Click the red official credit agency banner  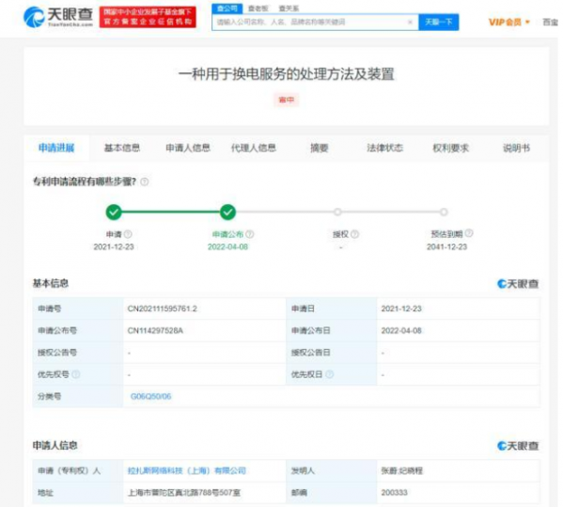click(x=148, y=17)
